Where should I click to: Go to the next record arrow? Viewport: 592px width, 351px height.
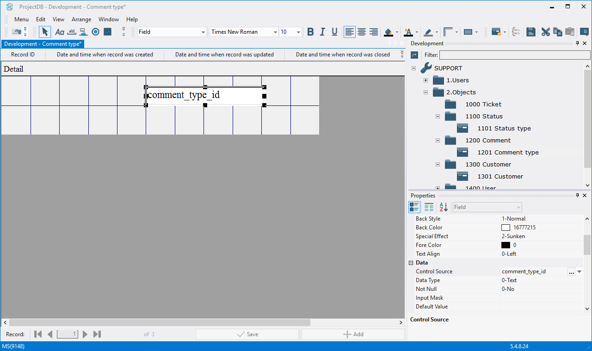click(85, 334)
